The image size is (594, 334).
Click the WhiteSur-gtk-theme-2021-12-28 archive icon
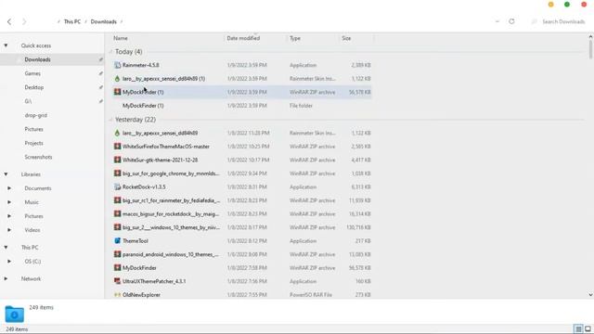118,160
